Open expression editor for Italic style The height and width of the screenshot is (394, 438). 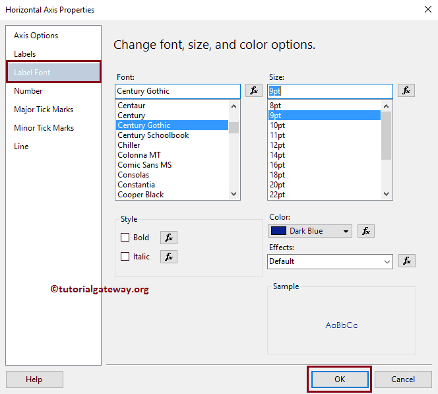[x=169, y=257]
